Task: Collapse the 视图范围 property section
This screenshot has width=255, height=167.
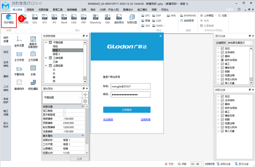Action: (83, 107)
